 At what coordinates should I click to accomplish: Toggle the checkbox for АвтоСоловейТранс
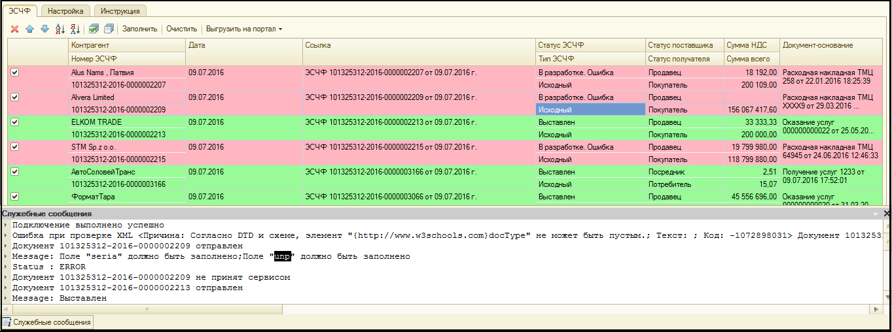click(15, 172)
